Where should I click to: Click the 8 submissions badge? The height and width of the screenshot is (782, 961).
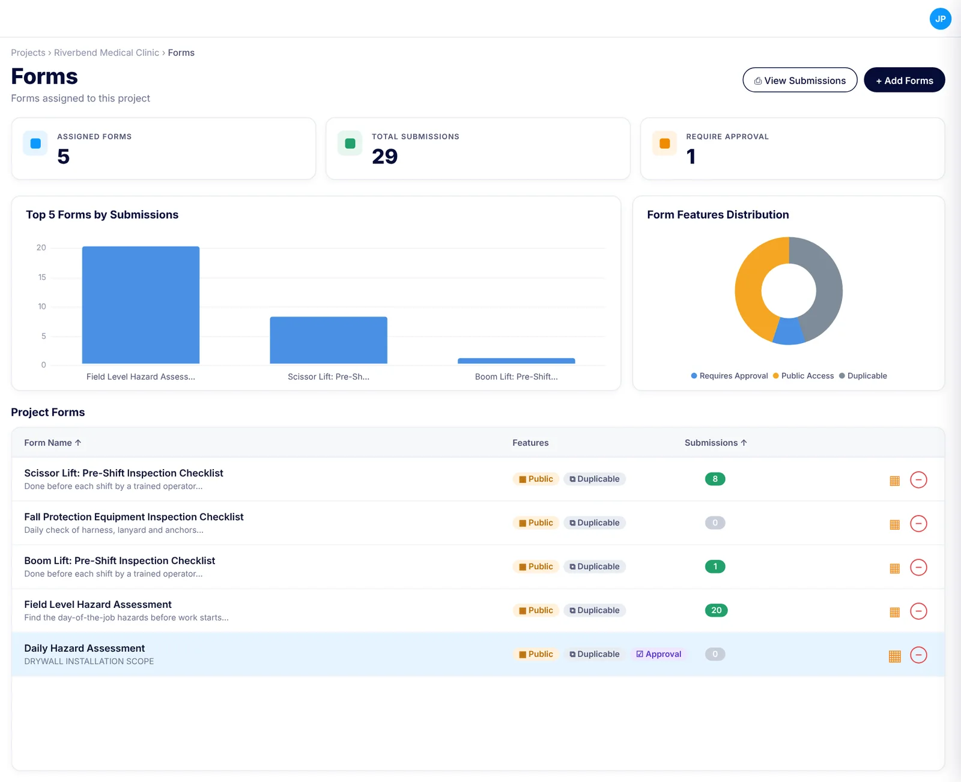[715, 479]
